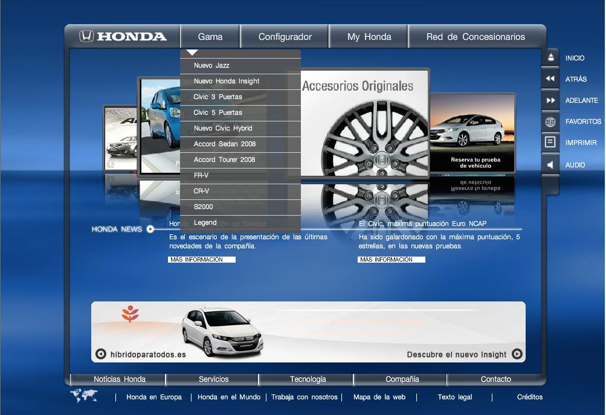
Task: Toggle the Audio speaker icon
Action: tap(550, 165)
